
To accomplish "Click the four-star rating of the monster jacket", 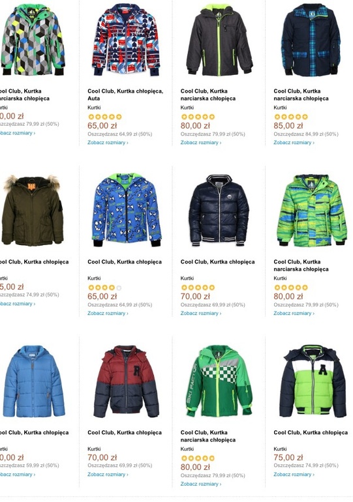I will click(105, 288).
